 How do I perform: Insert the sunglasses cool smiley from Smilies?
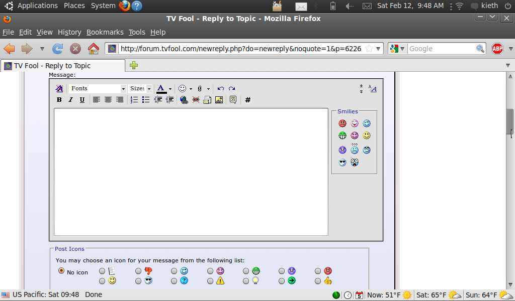(x=342, y=163)
